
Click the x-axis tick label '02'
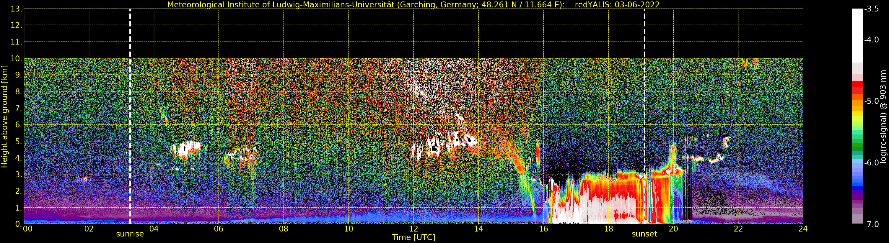[89, 229]
